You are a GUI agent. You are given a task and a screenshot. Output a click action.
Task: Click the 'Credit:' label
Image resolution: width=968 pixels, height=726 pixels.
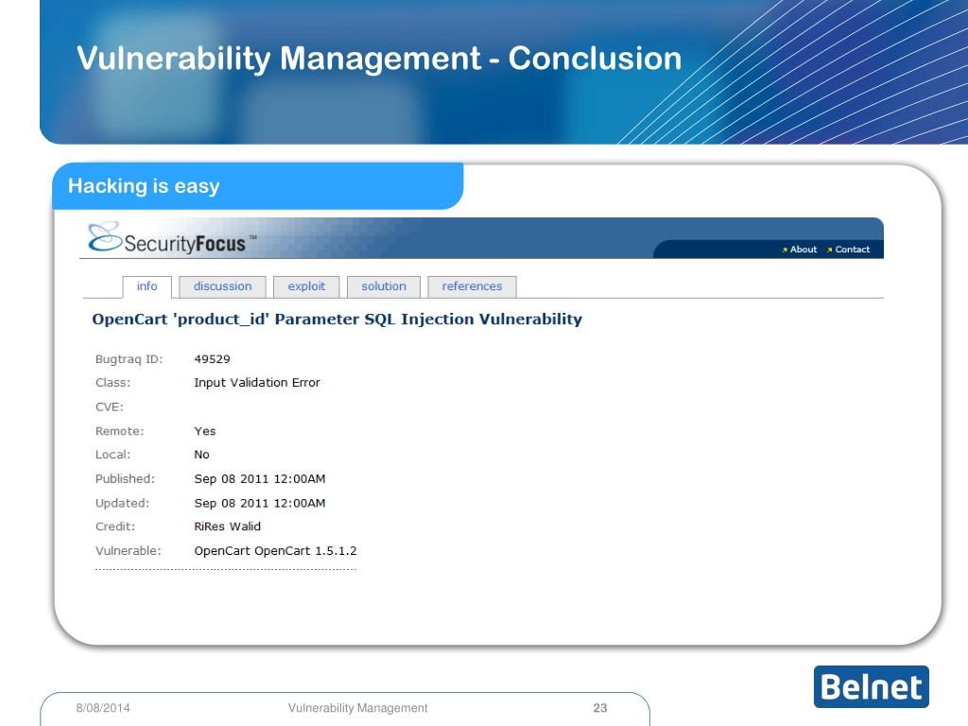tap(114, 527)
